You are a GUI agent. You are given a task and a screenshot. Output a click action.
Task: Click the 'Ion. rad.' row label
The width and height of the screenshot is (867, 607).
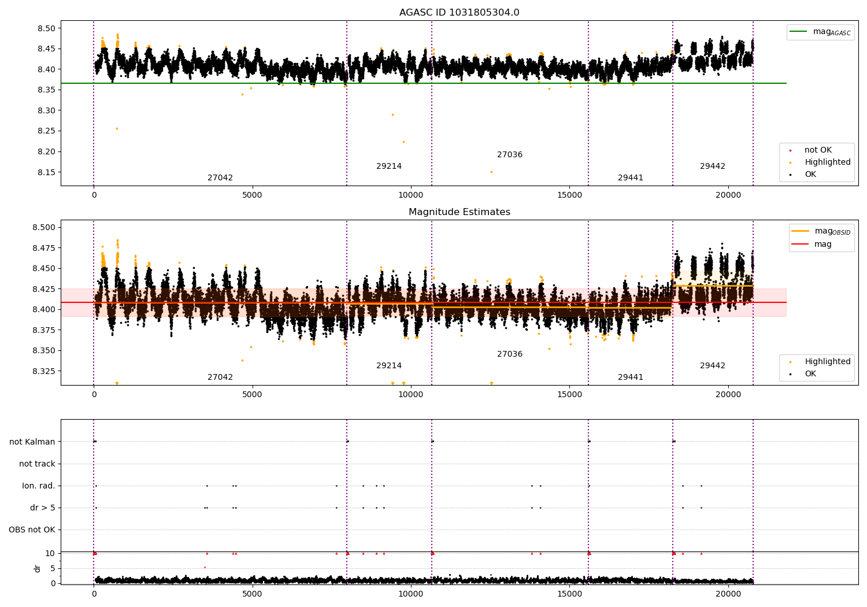point(39,486)
